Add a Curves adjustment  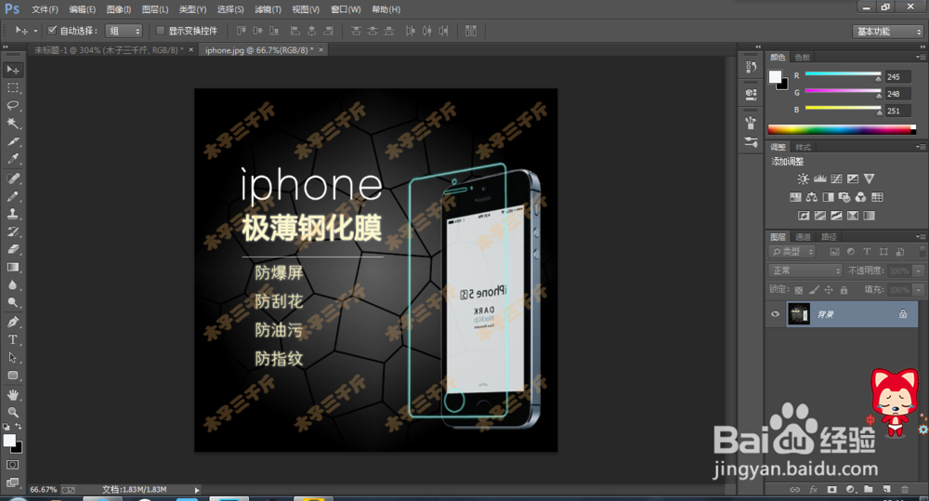pos(836,178)
